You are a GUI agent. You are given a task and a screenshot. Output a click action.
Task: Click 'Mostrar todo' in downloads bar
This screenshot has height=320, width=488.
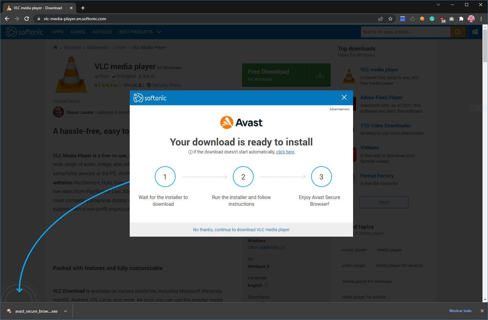pos(460,311)
